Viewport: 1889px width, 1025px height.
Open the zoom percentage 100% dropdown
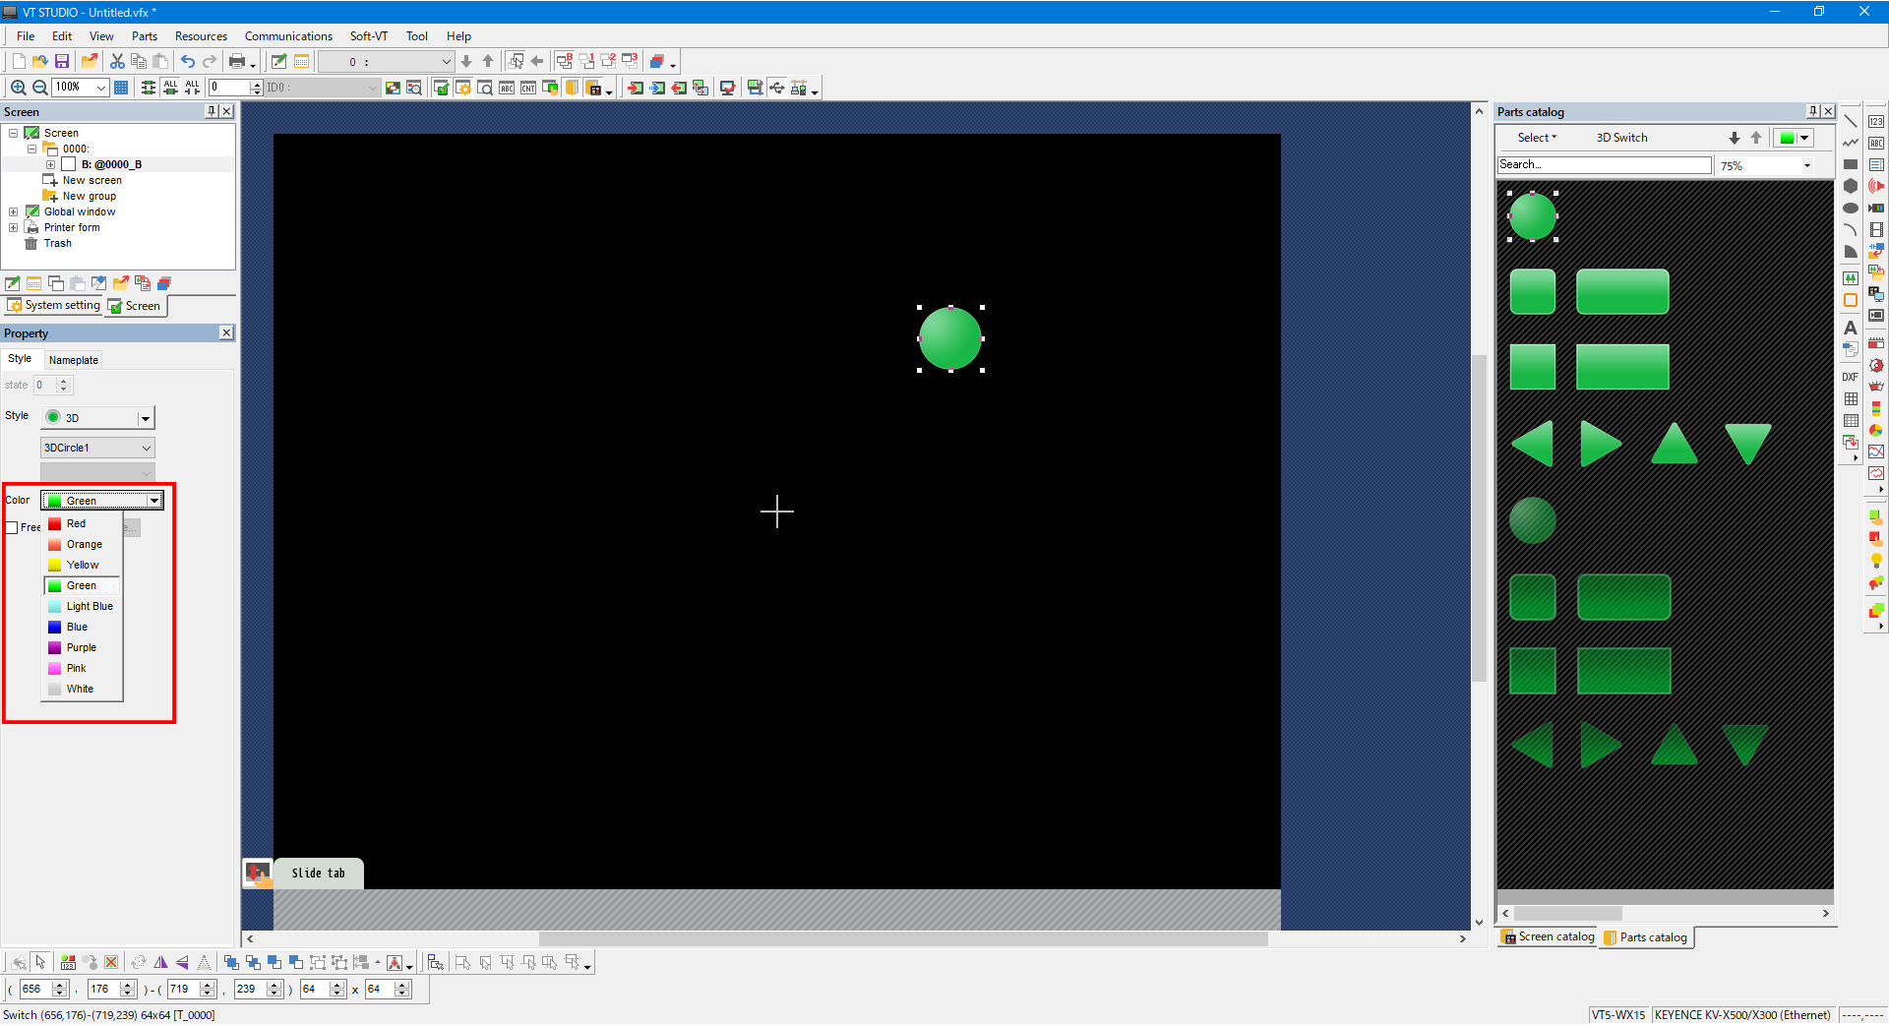[x=100, y=88]
